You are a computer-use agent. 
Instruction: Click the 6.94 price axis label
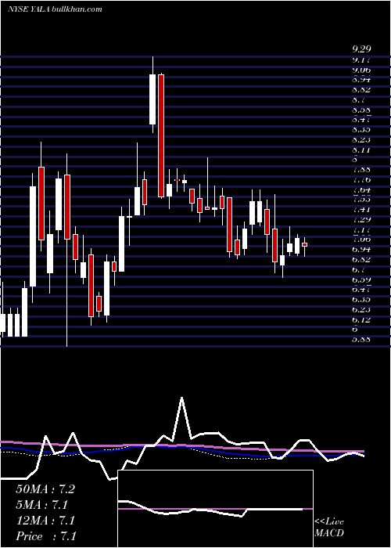pos(361,250)
